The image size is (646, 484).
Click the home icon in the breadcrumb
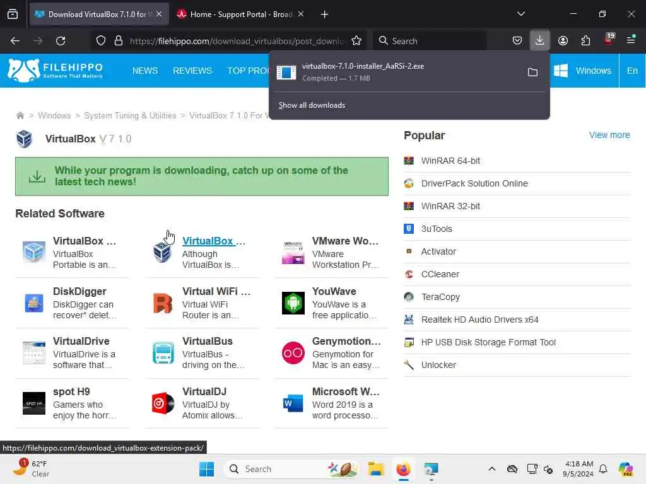coord(20,116)
